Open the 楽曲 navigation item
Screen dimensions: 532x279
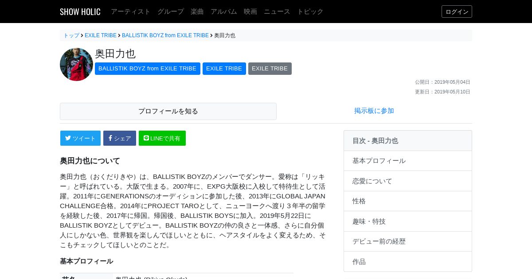(197, 12)
